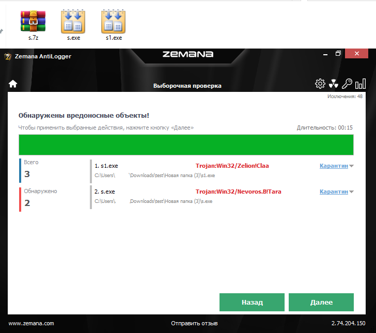Open settings via the gear icon

click(x=320, y=84)
